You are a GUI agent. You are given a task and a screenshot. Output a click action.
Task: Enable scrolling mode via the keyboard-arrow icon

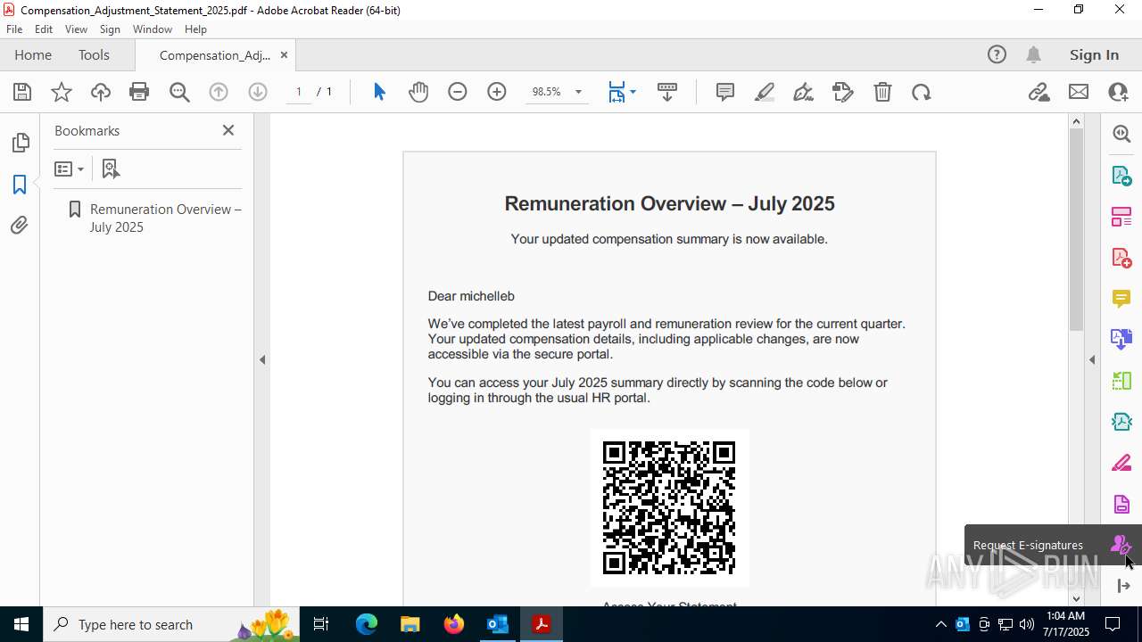point(667,92)
